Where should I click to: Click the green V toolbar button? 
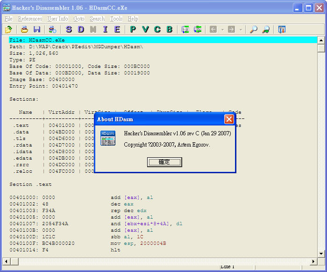(145, 29)
